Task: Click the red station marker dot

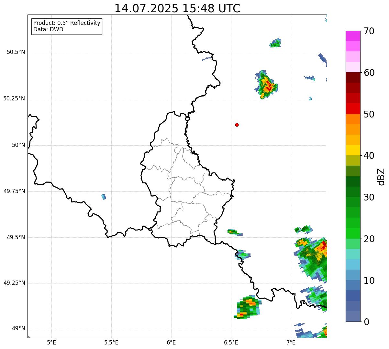Action: pos(237,125)
